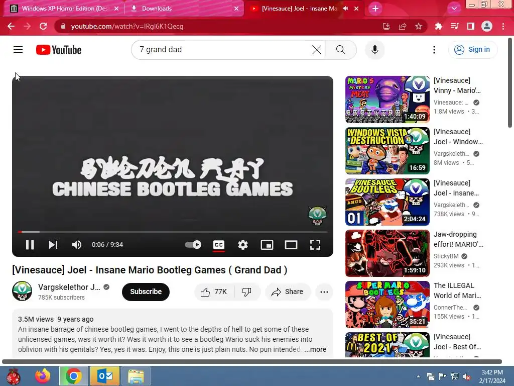Screen dimensions: 514x386
Task: Open Chrome three-dot menu
Action: tap(503, 26)
